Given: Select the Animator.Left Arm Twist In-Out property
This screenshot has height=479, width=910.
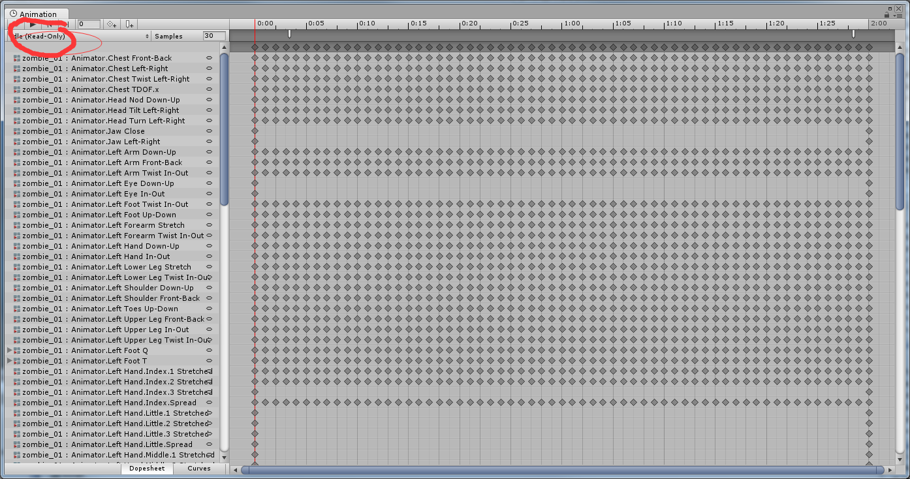Looking at the screenshot, I should tap(104, 173).
